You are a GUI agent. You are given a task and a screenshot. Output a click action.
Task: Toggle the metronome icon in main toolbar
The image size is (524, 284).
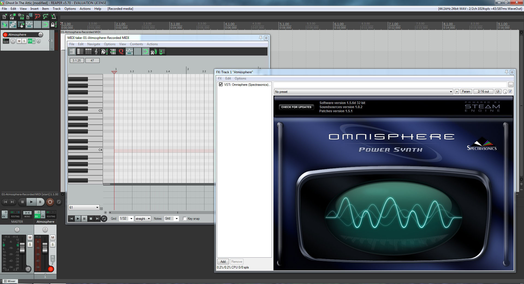(54, 17)
